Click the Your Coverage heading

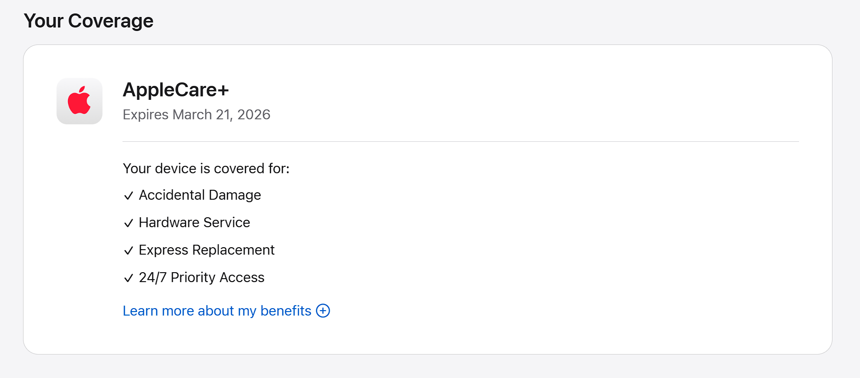click(88, 21)
